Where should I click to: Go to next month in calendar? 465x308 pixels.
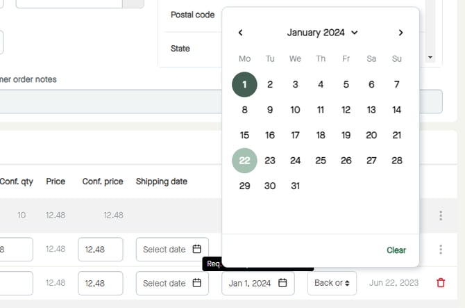[400, 33]
